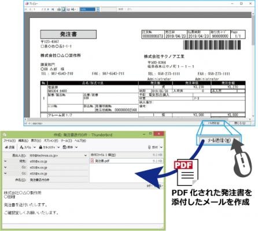
Task: Click the 閉じる (Close) button in preview
Action: 239,123
